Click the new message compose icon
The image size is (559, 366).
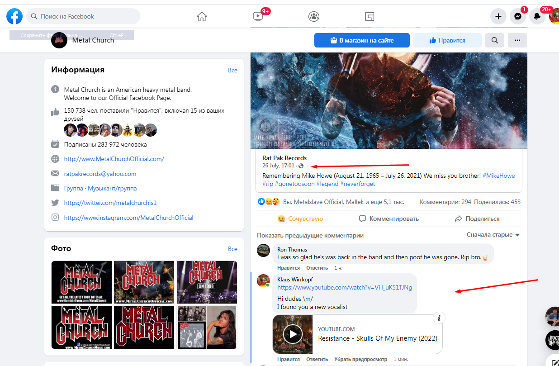point(554,362)
